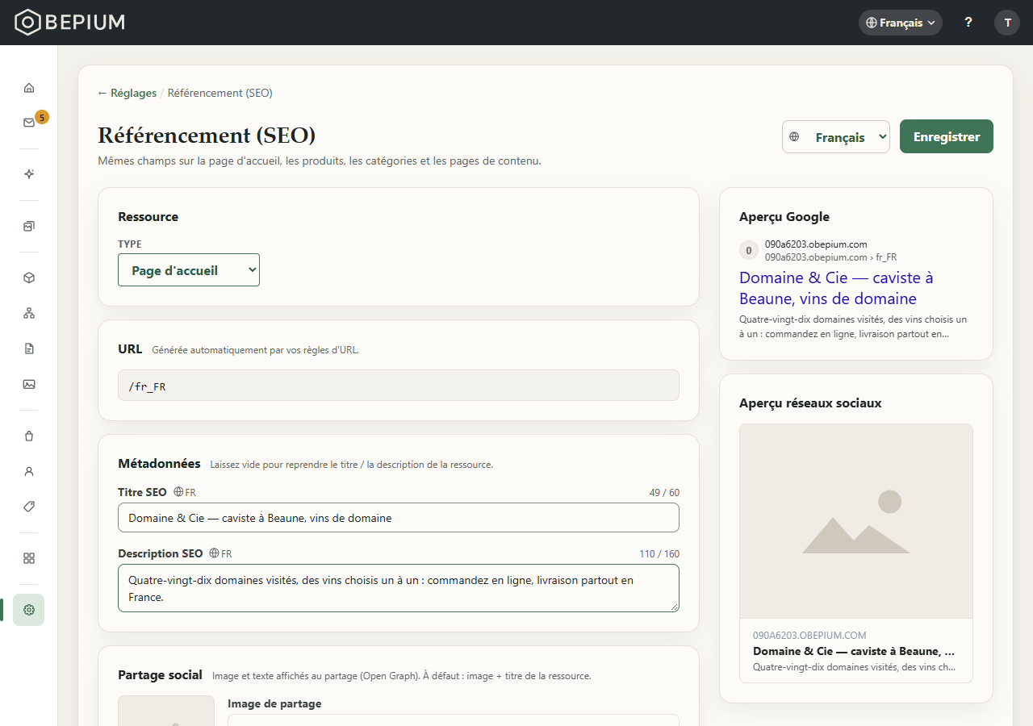Open the help question mark
1033x726 pixels.
tap(968, 23)
